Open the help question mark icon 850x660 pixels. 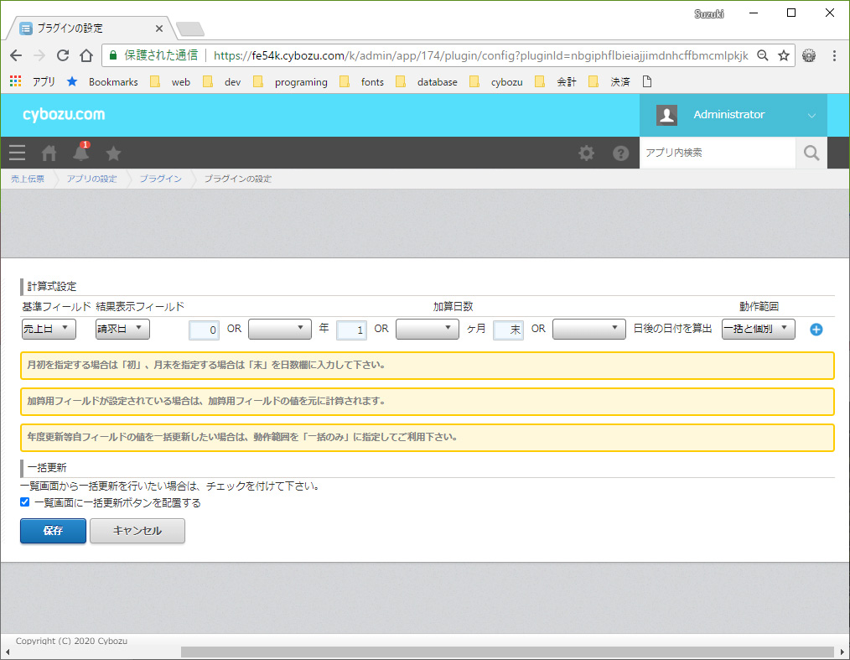tap(620, 153)
